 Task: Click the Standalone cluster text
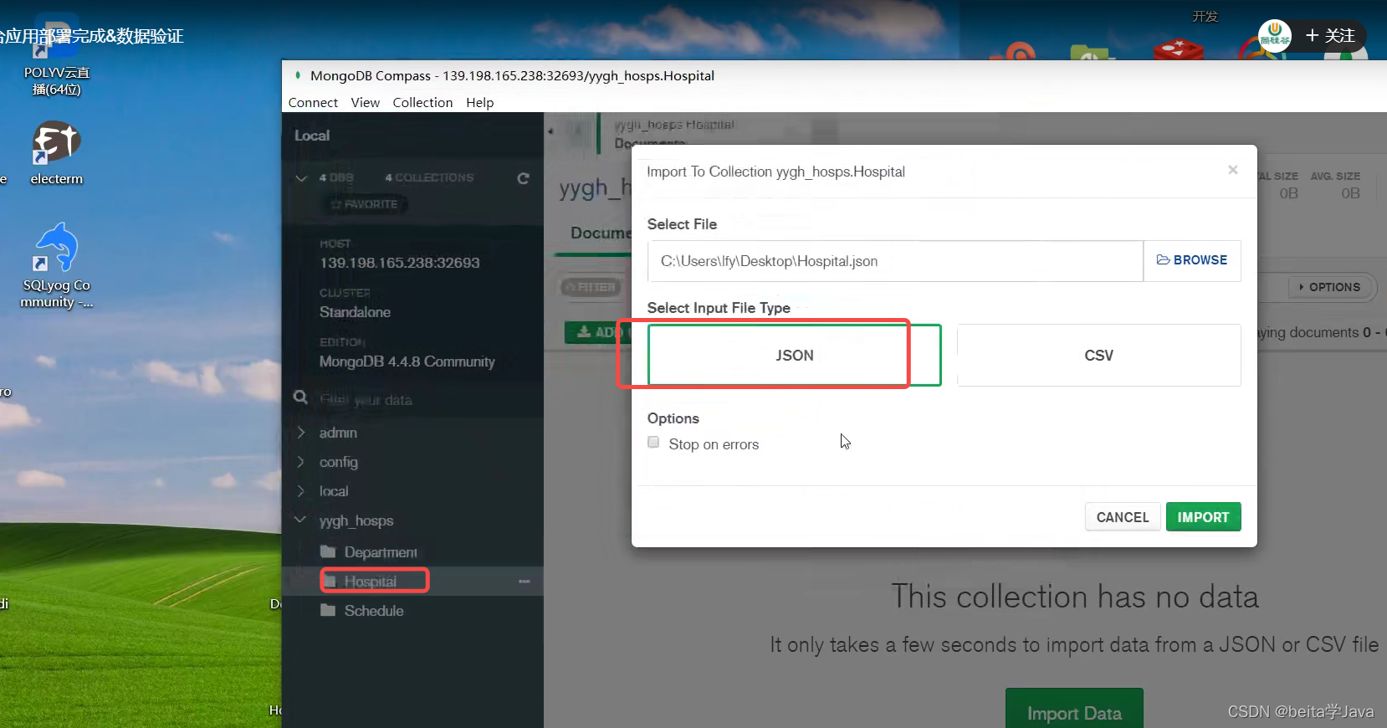pos(355,312)
